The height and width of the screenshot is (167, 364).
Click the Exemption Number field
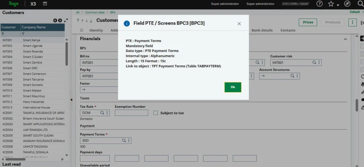tap(132, 113)
